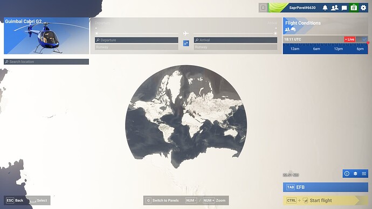This screenshot has width=372, height=209.
Task: Click the Start flight button
Action: [326, 200]
